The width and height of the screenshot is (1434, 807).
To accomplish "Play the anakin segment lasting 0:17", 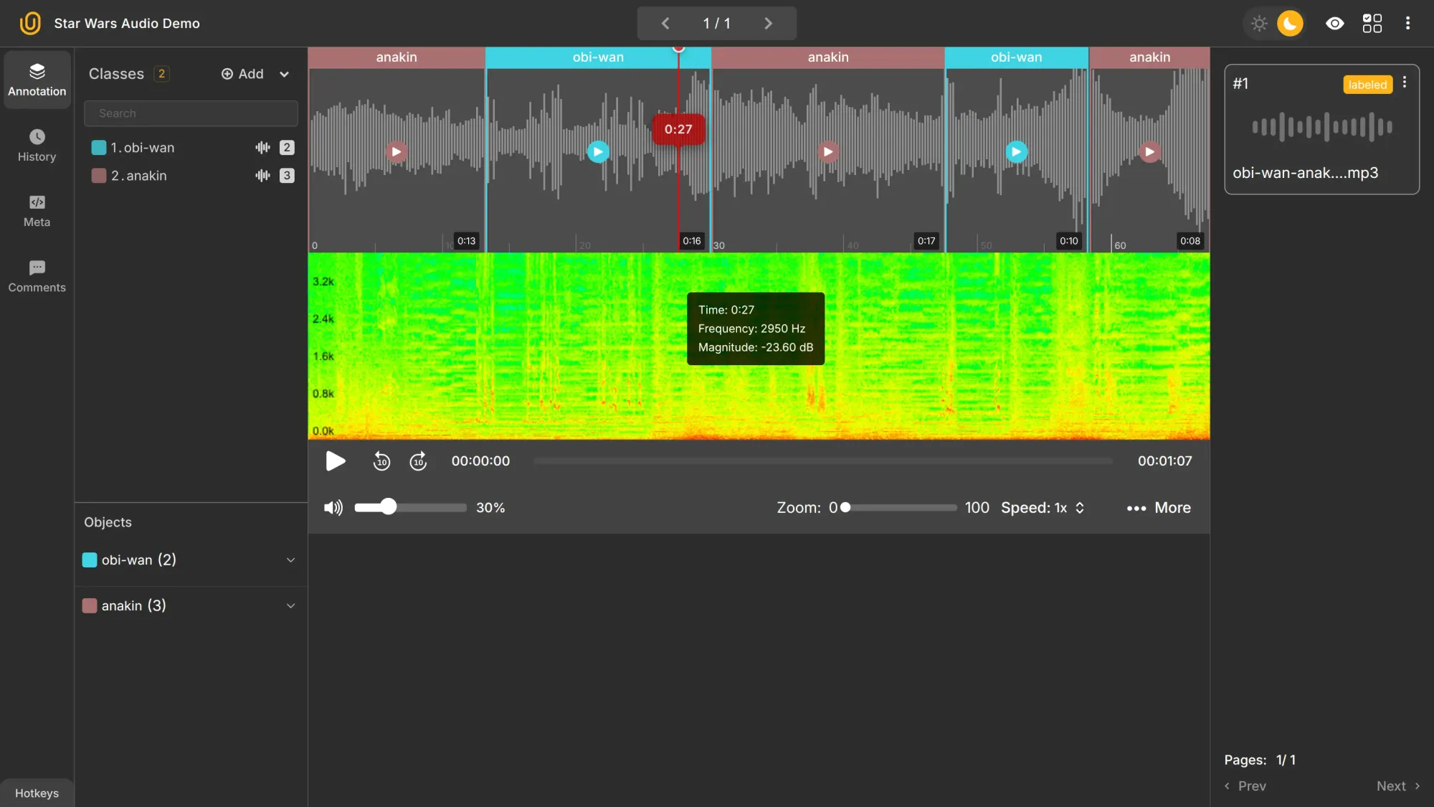I will (828, 151).
